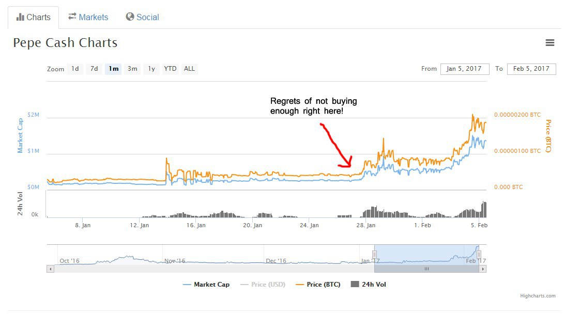Select the 1m zoom range
The width and height of the screenshot is (580, 314).
pyautogui.click(x=114, y=69)
